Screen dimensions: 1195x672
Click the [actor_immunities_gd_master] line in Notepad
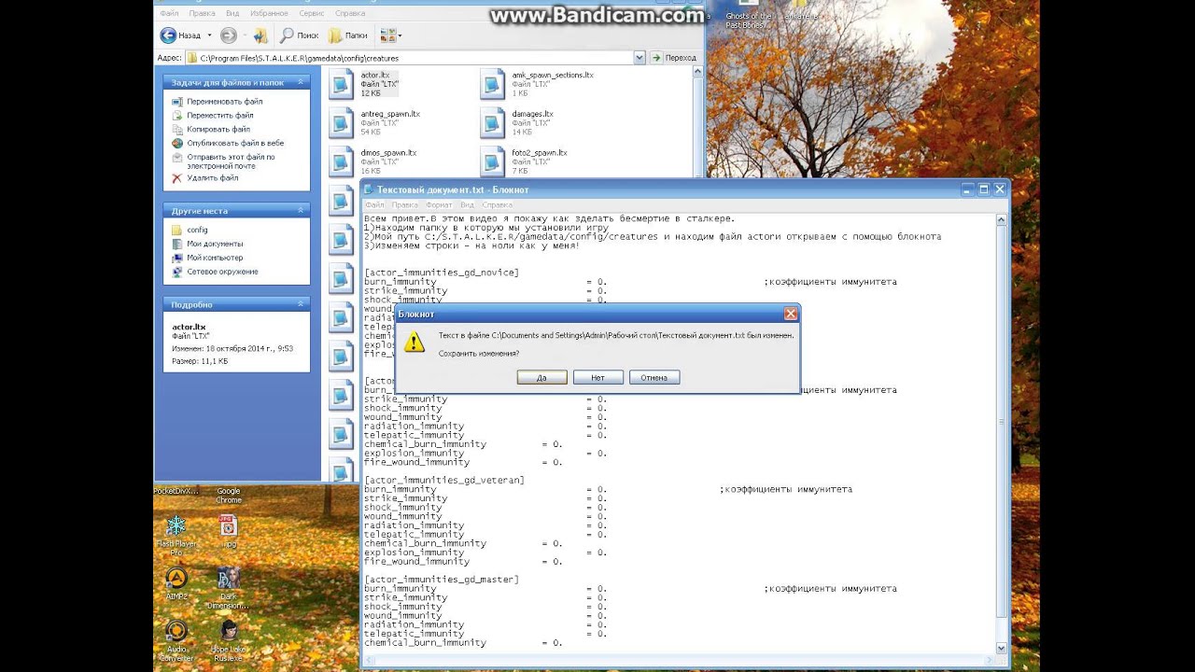point(442,580)
